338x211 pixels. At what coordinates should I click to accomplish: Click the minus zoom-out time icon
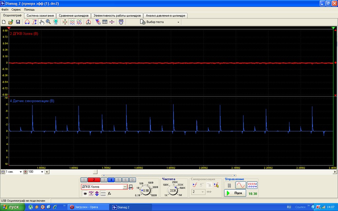point(3,172)
